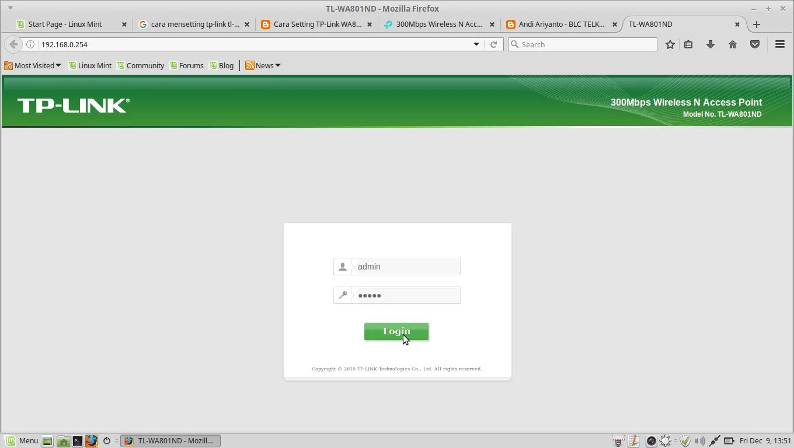Focus the masked password field
The image size is (794, 448).
(406, 295)
